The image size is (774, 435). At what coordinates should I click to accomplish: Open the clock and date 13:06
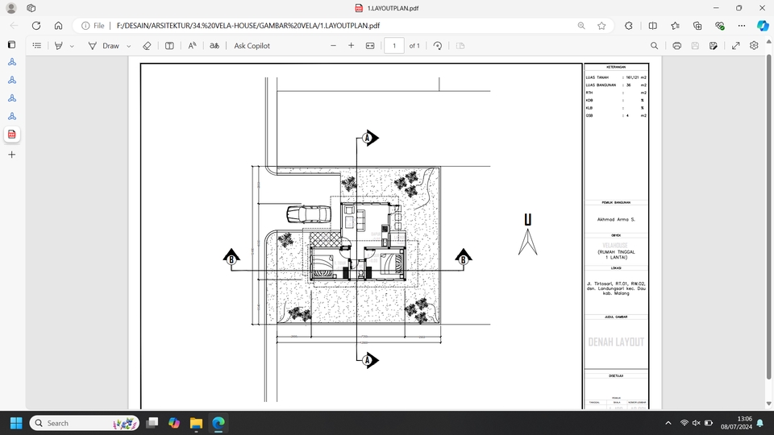736,423
